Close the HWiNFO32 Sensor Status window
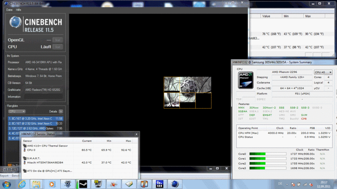 click(x=136, y=134)
